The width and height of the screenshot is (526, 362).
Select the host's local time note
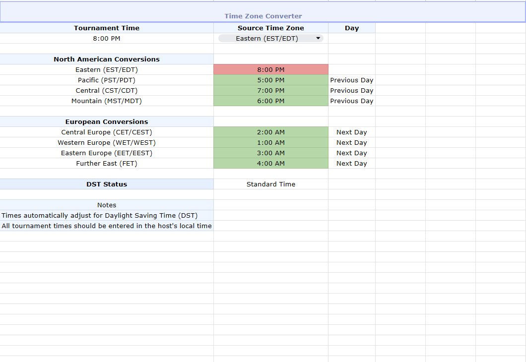tap(107, 226)
